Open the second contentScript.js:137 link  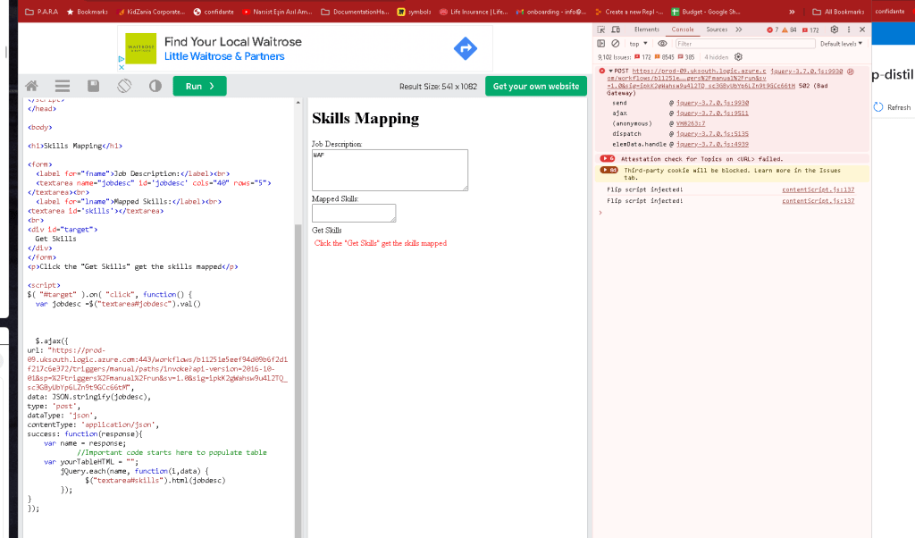click(x=818, y=201)
